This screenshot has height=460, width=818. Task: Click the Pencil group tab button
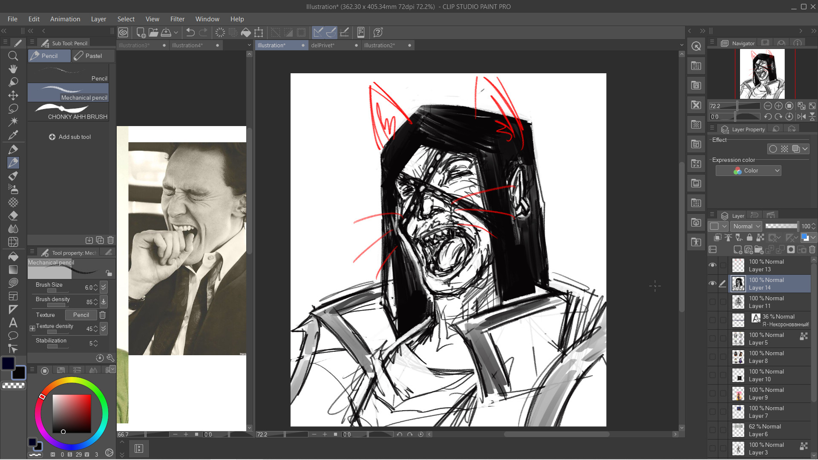(x=49, y=56)
